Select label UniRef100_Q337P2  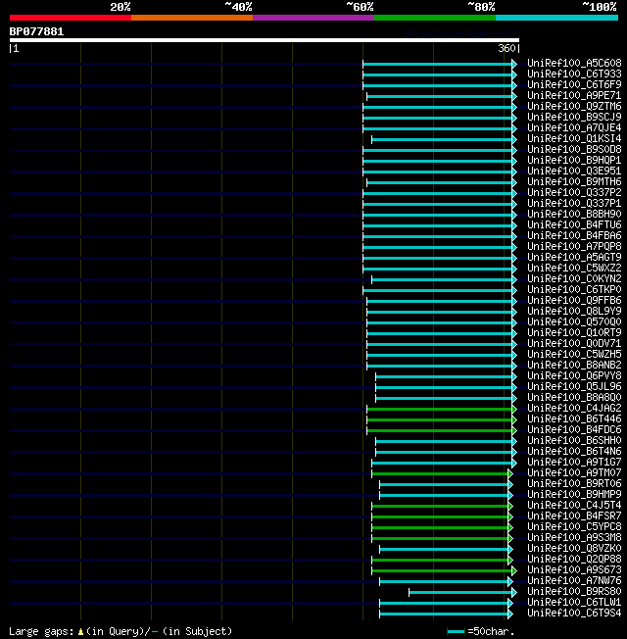point(574,193)
